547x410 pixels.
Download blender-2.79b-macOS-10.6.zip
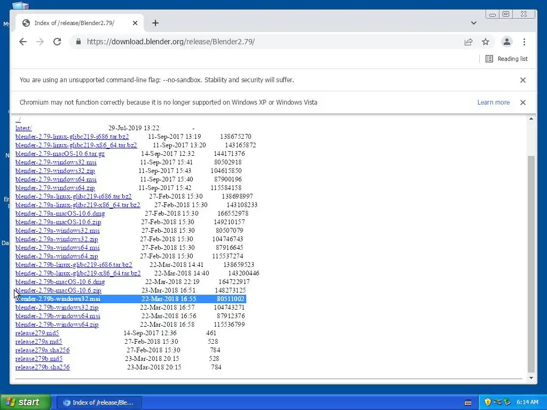click(58, 290)
